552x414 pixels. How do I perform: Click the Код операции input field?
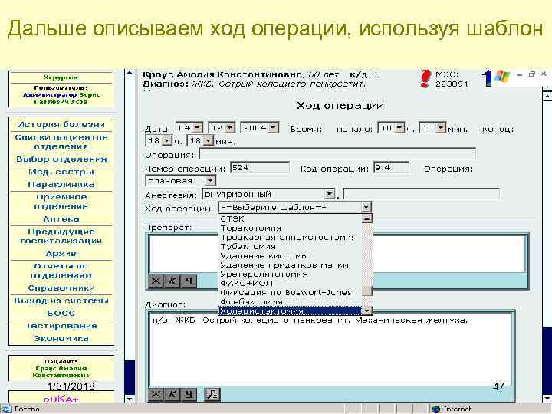(x=391, y=168)
